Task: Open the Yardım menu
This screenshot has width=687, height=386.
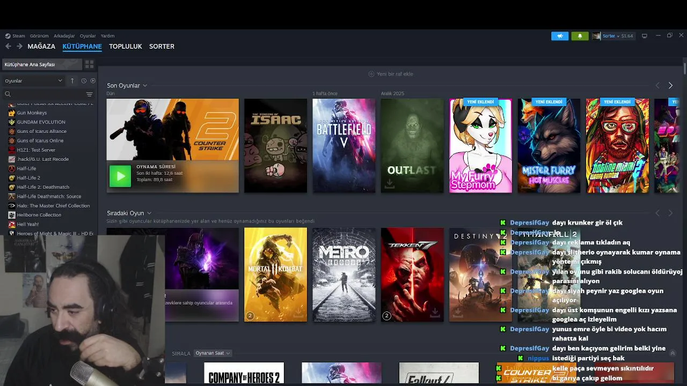Action: click(x=107, y=36)
